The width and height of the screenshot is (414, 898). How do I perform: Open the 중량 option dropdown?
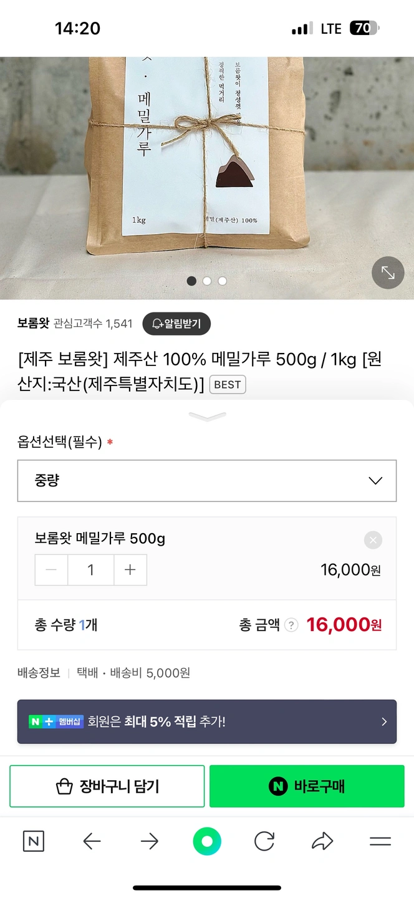click(207, 481)
